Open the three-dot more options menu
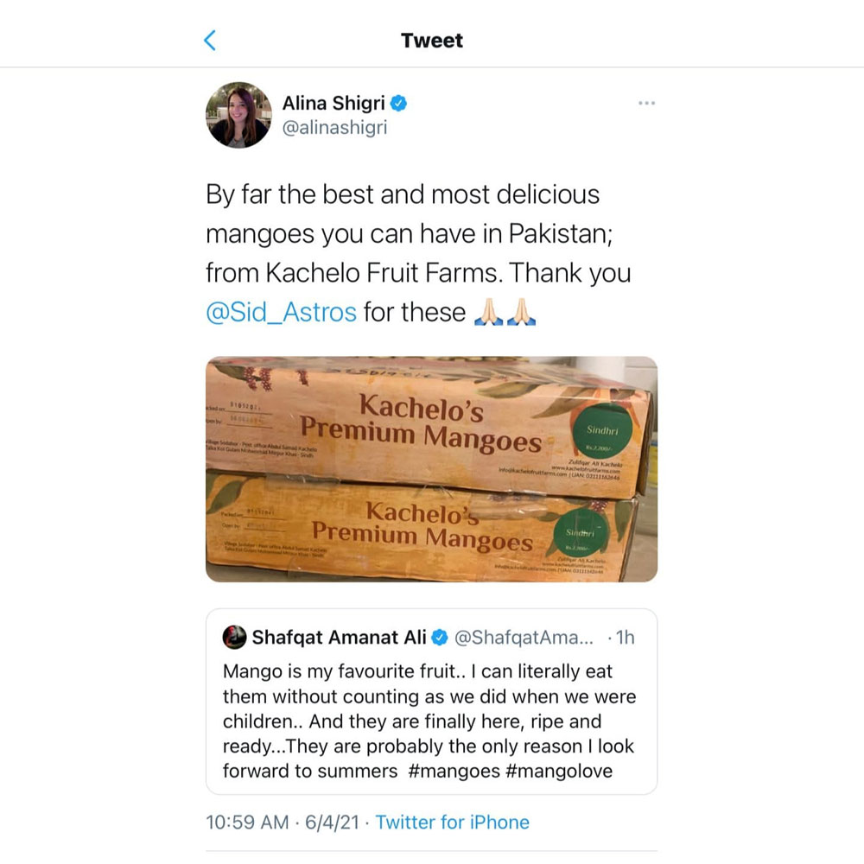This screenshot has height=864, width=864. click(647, 104)
